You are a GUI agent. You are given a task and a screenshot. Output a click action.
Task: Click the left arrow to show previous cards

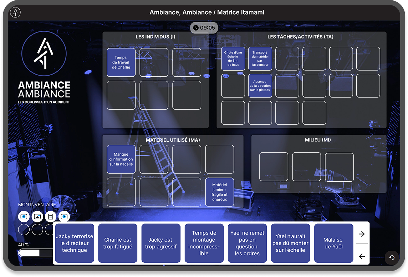pos(362,256)
